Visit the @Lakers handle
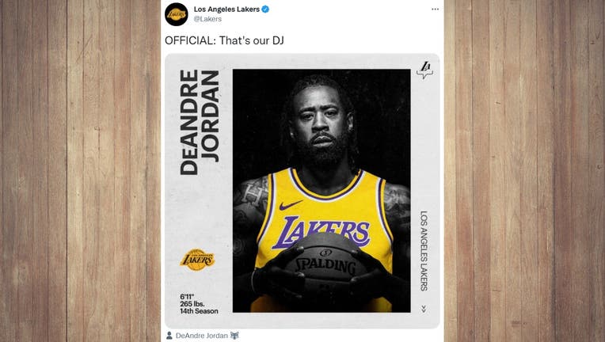Viewport: 605px width, 342px height. 207,19
